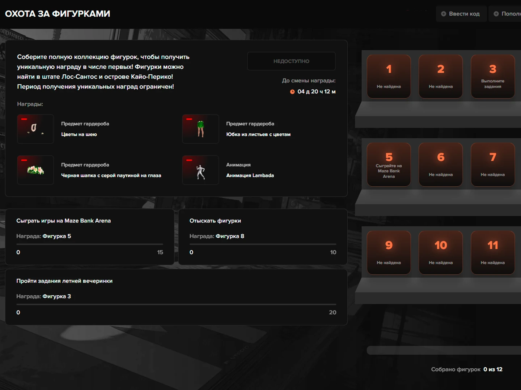Pick figurine slot number 7
This screenshot has width=521, height=390.
(492, 165)
